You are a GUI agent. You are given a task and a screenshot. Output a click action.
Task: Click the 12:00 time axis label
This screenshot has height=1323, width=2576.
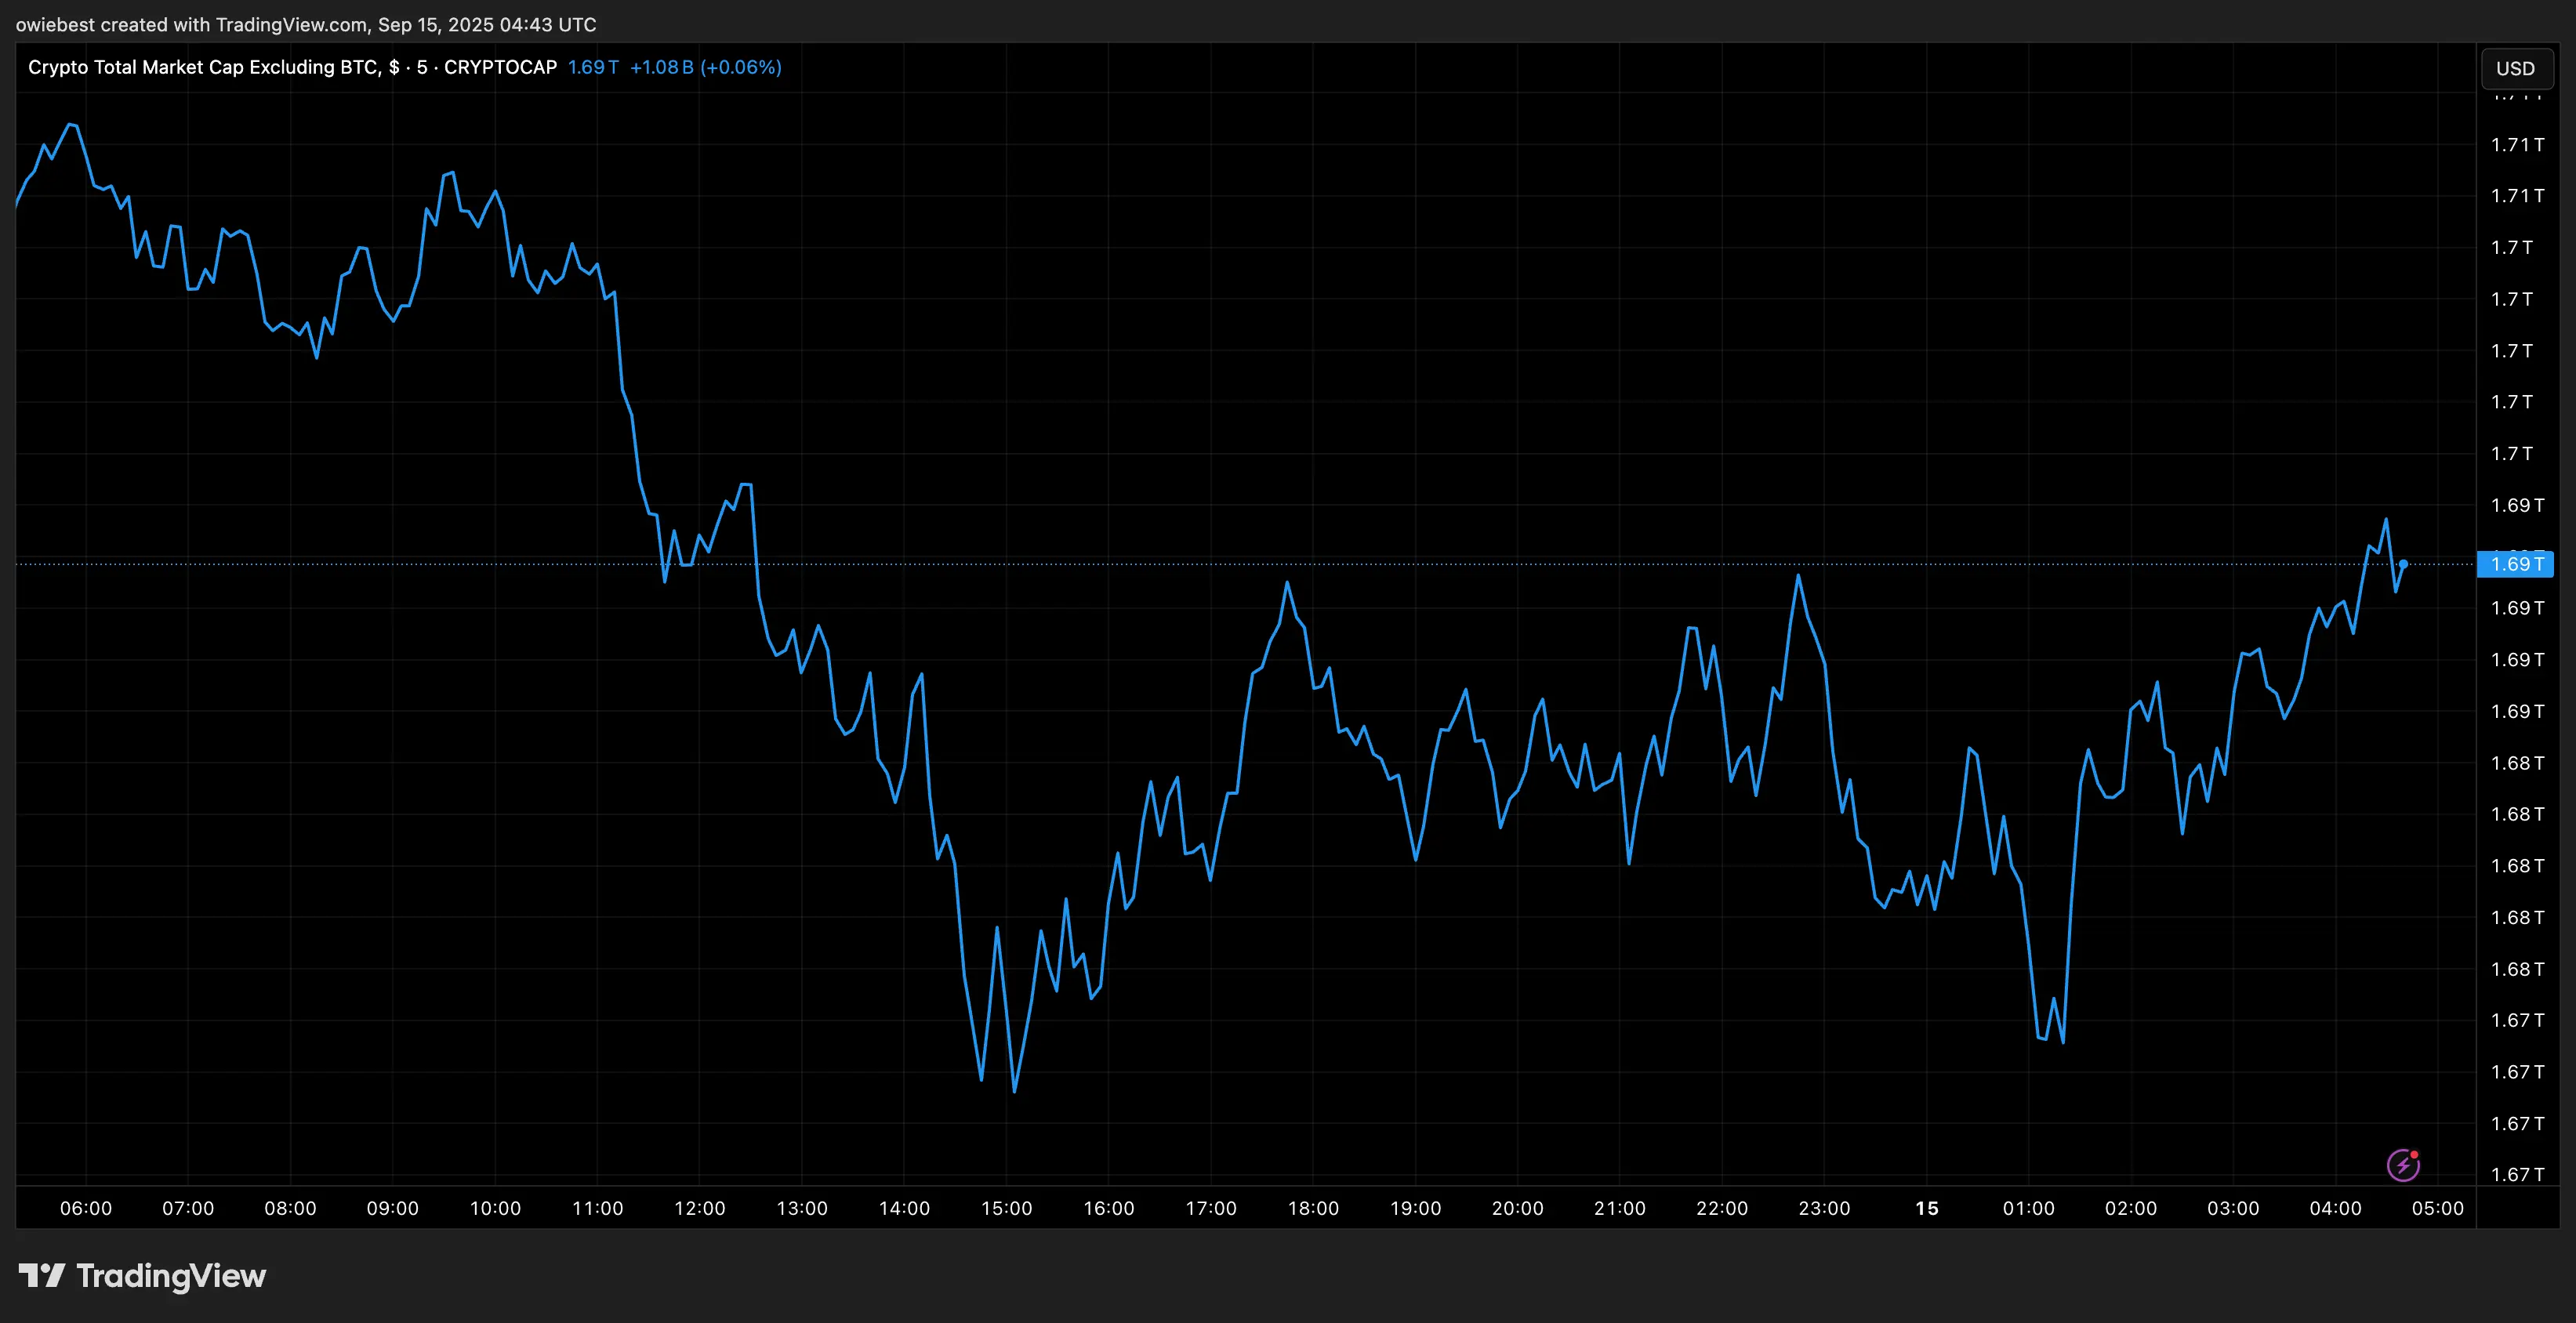[700, 1208]
